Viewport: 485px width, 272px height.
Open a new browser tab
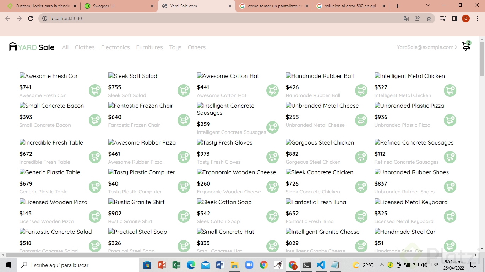(397, 6)
